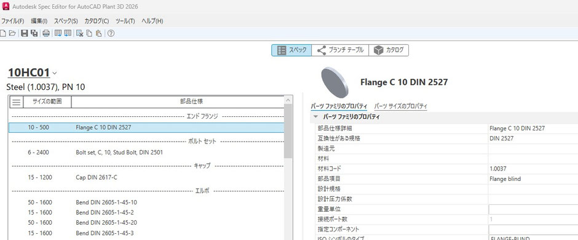This screenshot has width=578, height=240.
Task: Open the ツール(T) menu
Action: [125, 21]
